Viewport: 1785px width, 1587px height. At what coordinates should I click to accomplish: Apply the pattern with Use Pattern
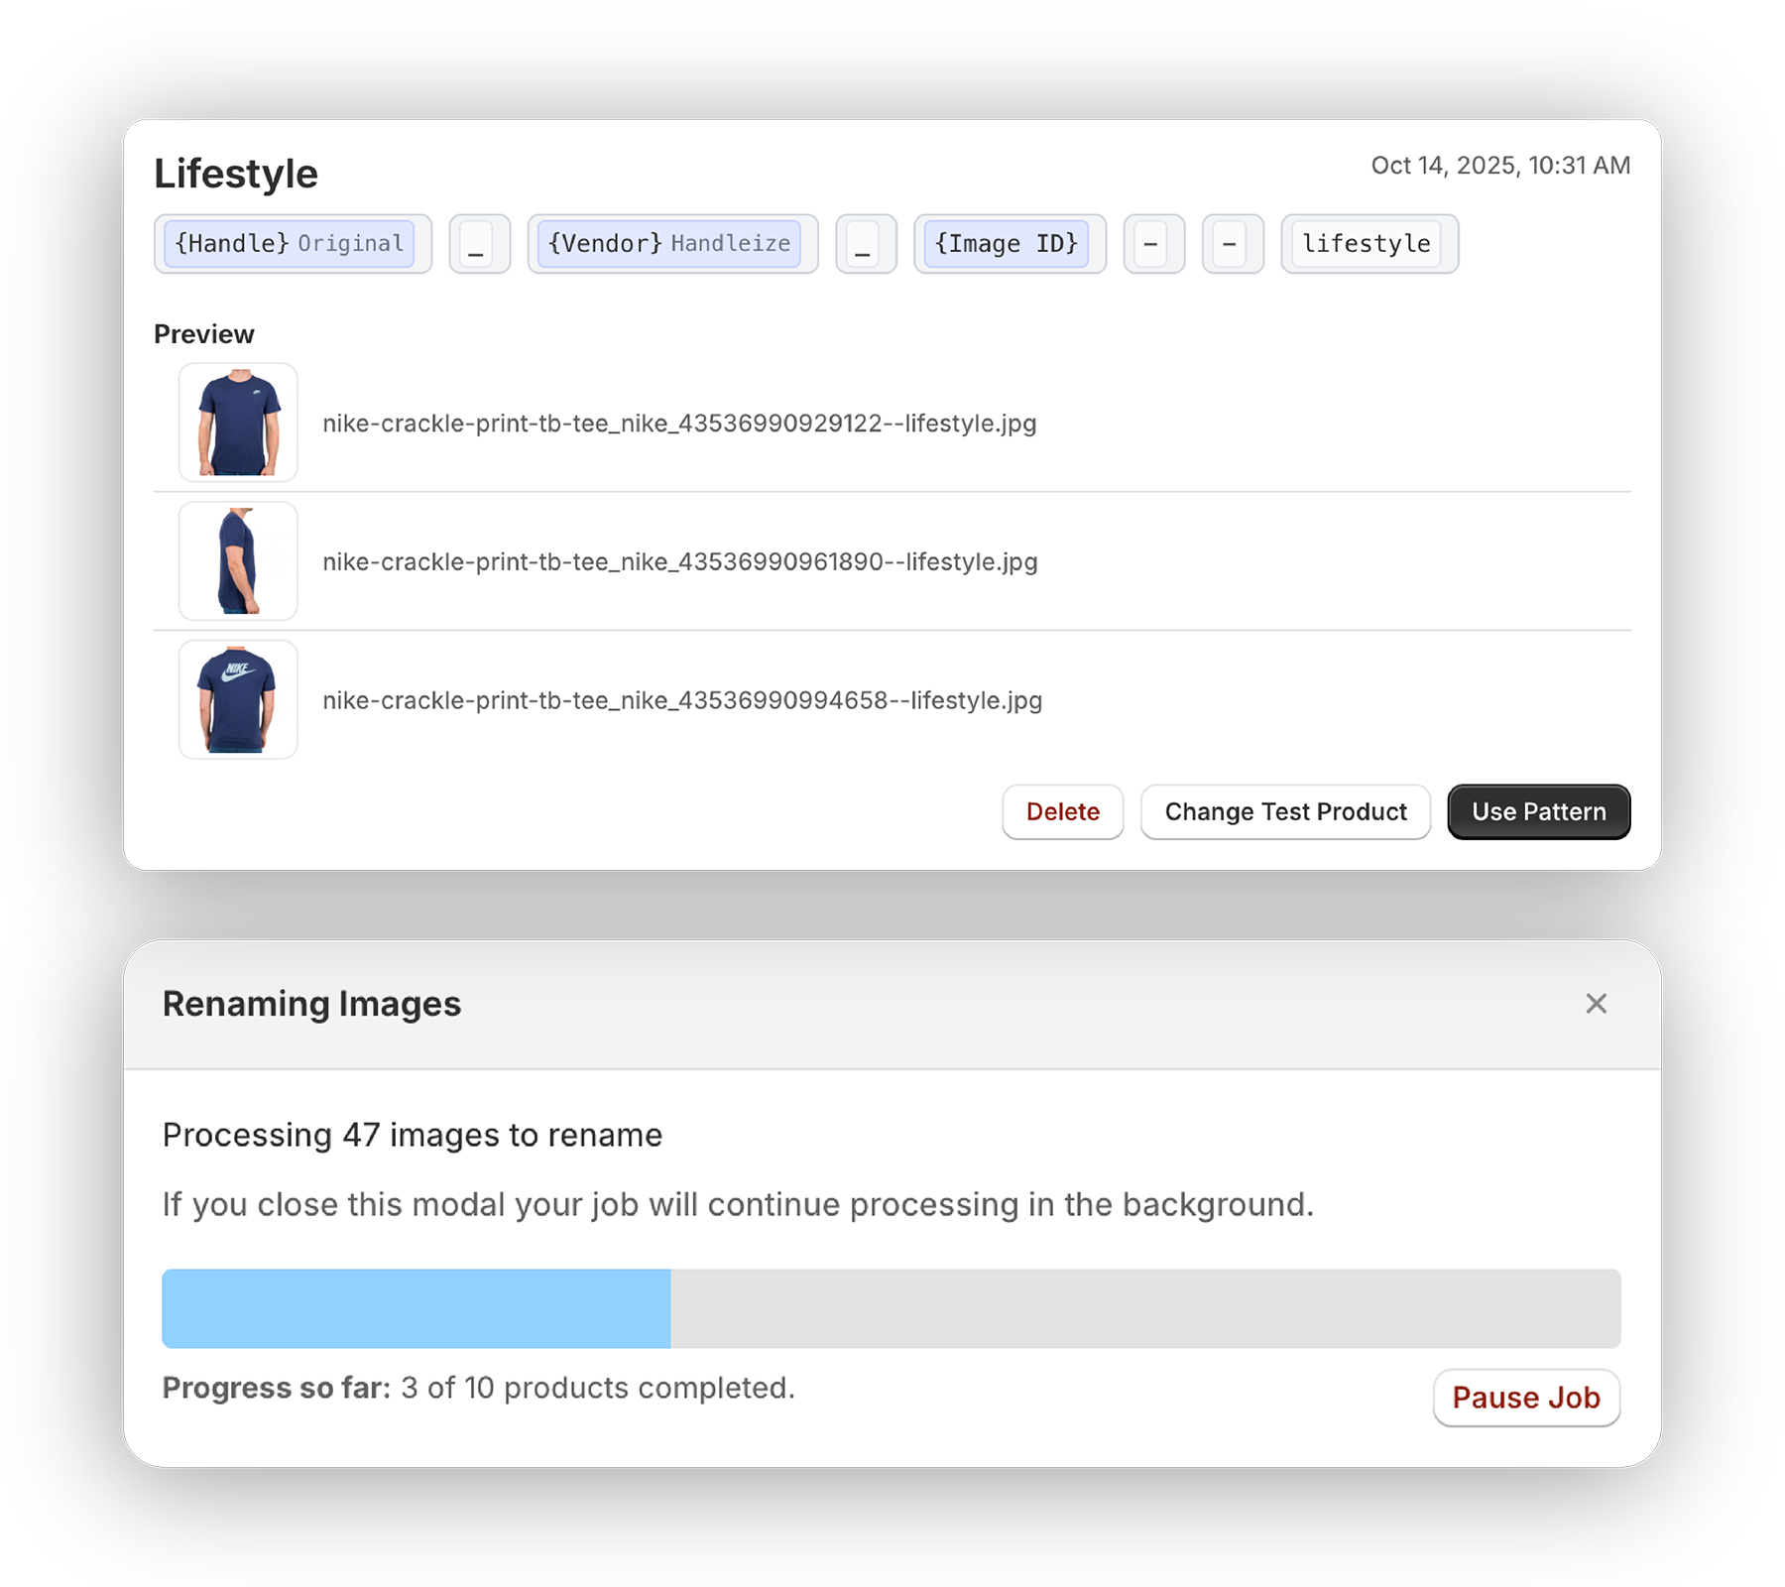(1538, 811)
